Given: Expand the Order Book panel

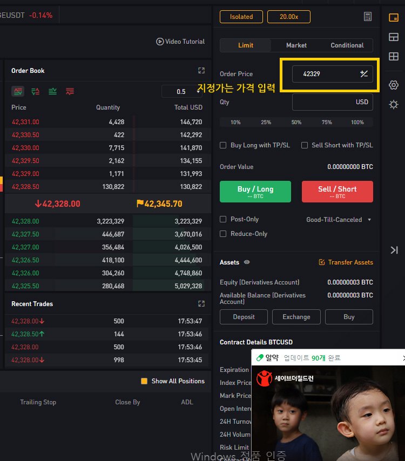Looking at the screenshot, I should click(201, 71).
